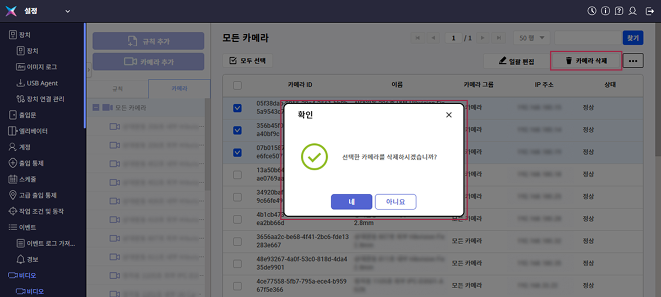Open the help question mark icon
This screenshot has height=297, width=661.
pos(619,11)
